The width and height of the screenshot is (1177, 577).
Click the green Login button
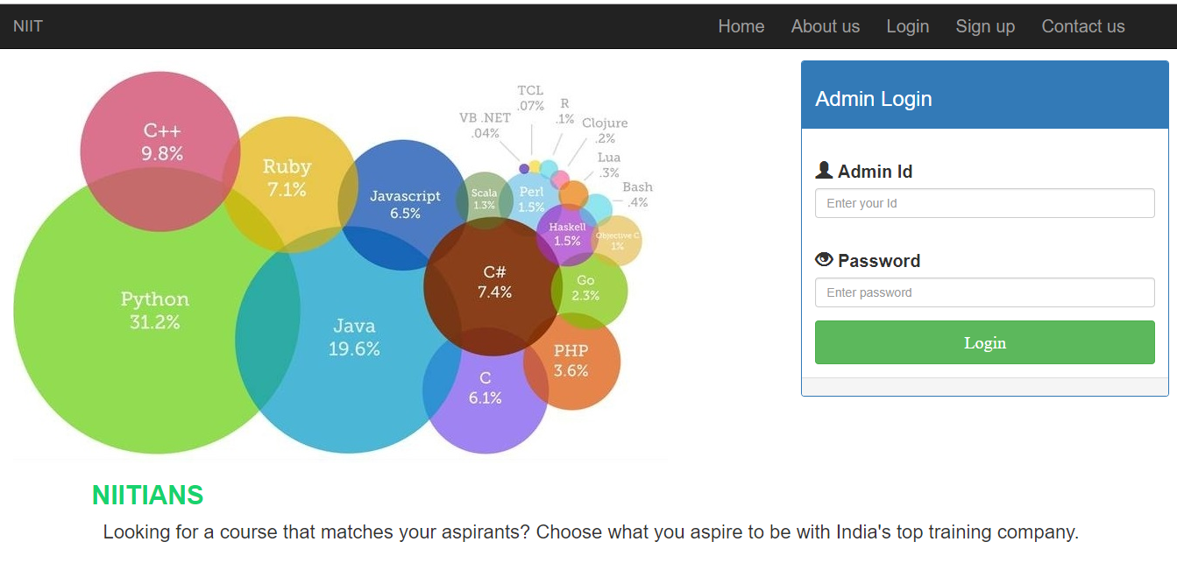[x=985, y=342]
